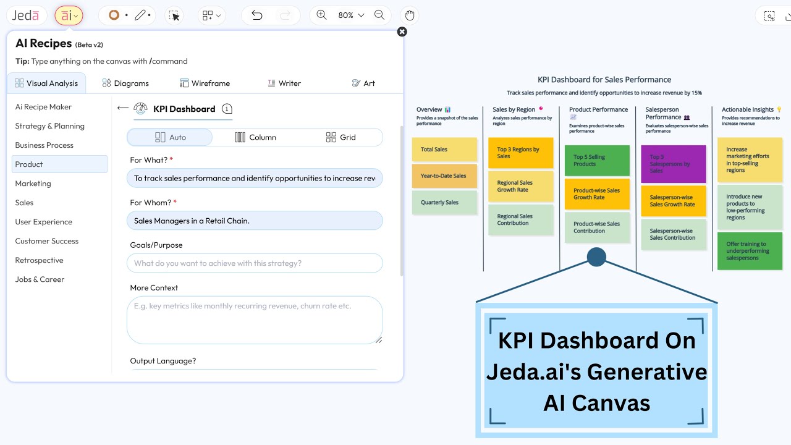Image resolution: width=791 pixels, height=445 pixels.
Task: Click the More Context text area
Action: [255, 320]
